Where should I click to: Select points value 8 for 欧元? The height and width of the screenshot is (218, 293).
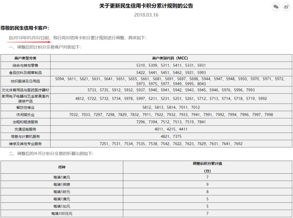coord(208,192)
